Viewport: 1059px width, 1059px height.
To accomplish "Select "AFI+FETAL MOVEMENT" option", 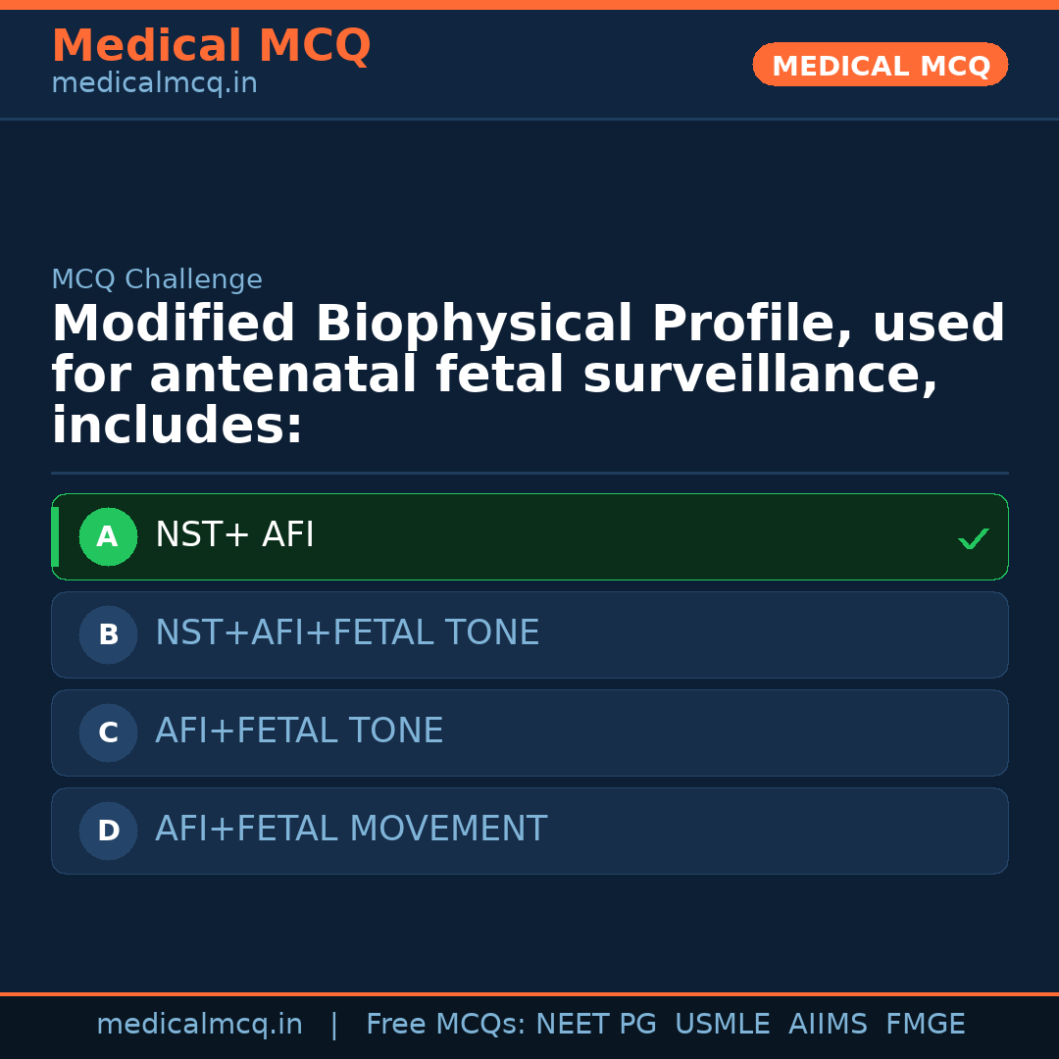I will 351,830.
